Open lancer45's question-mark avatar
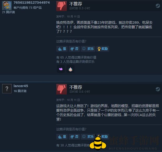 click(x=7, y=89)
